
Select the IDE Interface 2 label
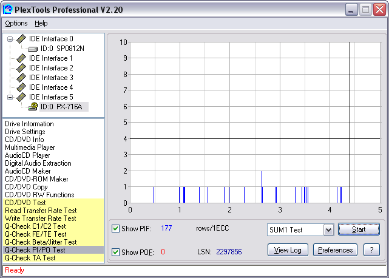[x=51, y=68]
